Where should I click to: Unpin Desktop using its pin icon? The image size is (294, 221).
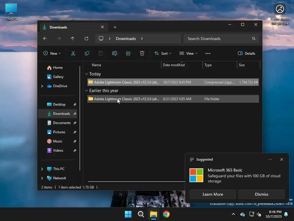(75, 104)
